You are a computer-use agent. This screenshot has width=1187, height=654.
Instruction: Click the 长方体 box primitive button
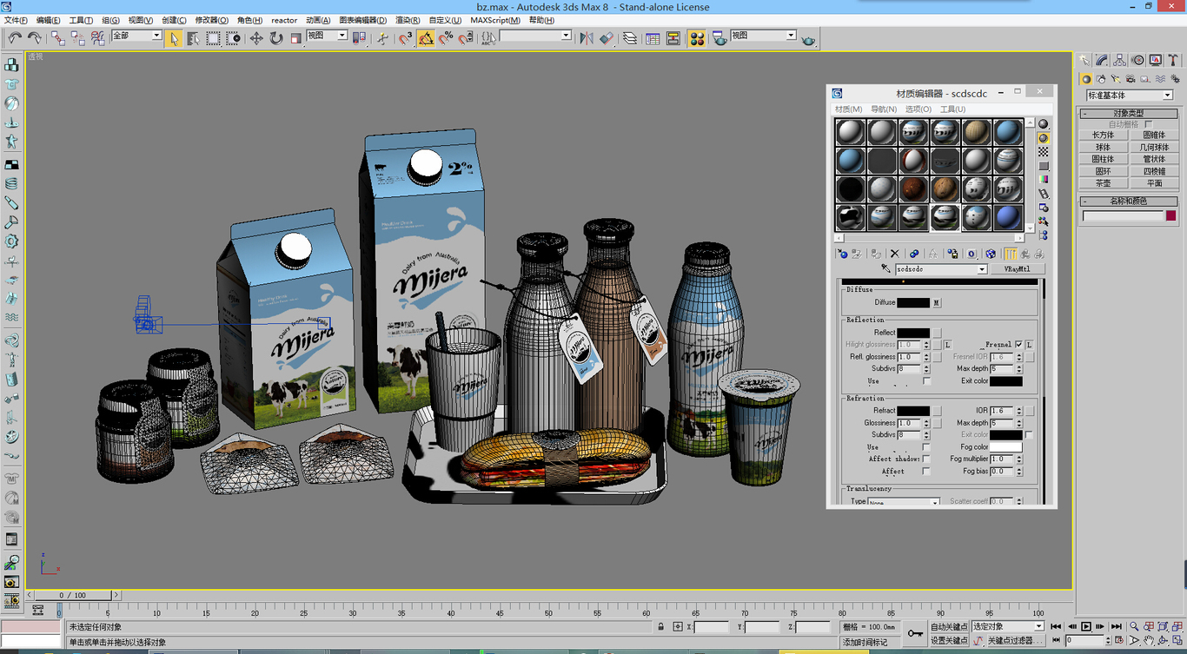tap(1104, 135)
